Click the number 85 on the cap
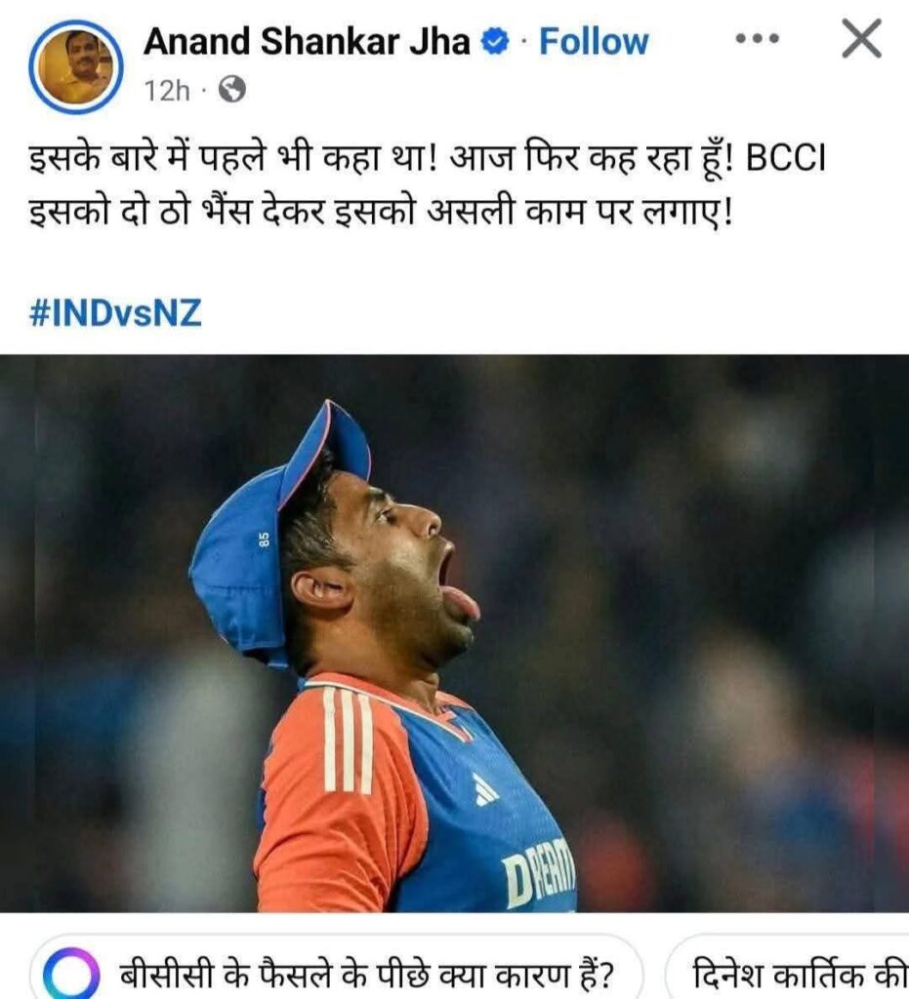Image resolution: width=909 pixels, height=999 pixels. pyautogui.click(x=264, y=539)
